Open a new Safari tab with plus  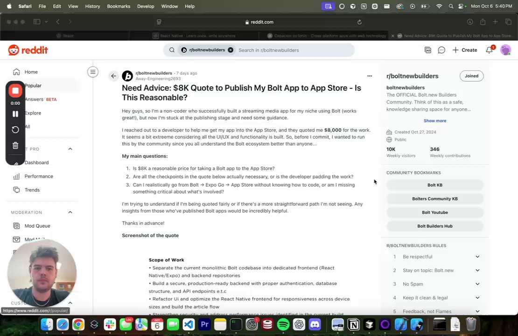[495, 22]
